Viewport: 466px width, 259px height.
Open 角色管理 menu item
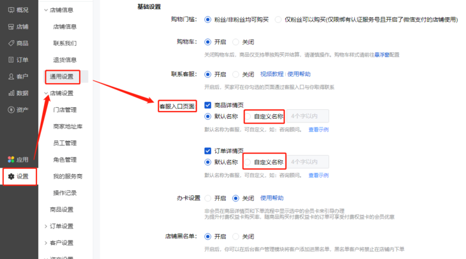click(x=64, y=159)
